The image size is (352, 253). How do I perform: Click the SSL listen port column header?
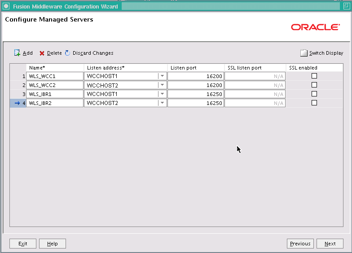coord(255,68)
